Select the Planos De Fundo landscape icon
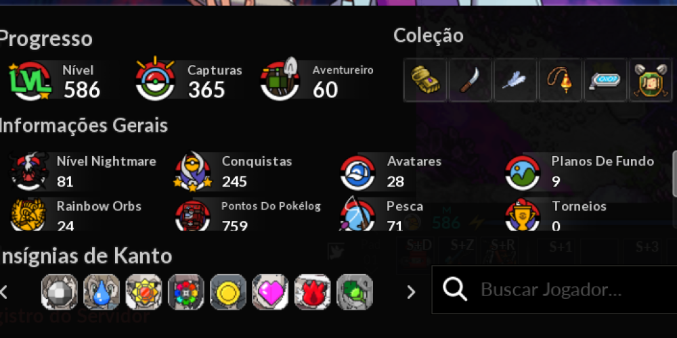This screenshot has width=677, height=338. pos(523,172)
